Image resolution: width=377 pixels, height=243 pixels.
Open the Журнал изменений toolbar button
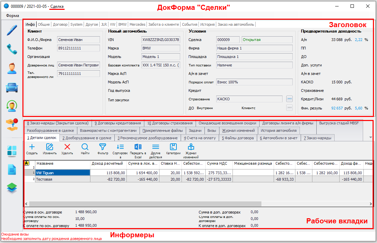[191, 147]
